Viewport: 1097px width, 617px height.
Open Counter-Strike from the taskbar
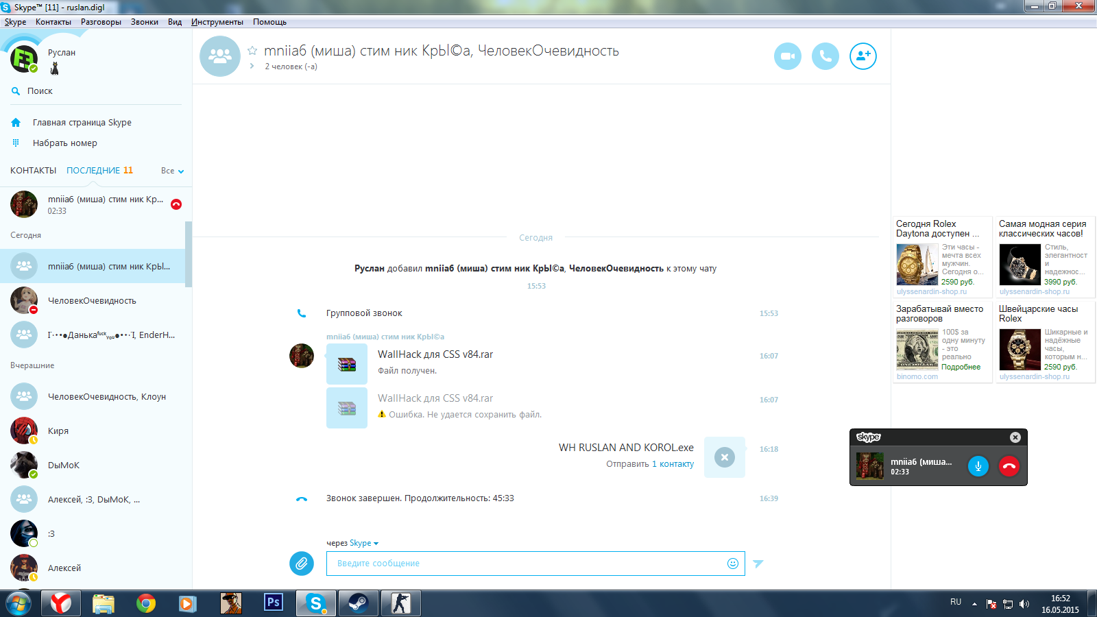click(401, 603)
